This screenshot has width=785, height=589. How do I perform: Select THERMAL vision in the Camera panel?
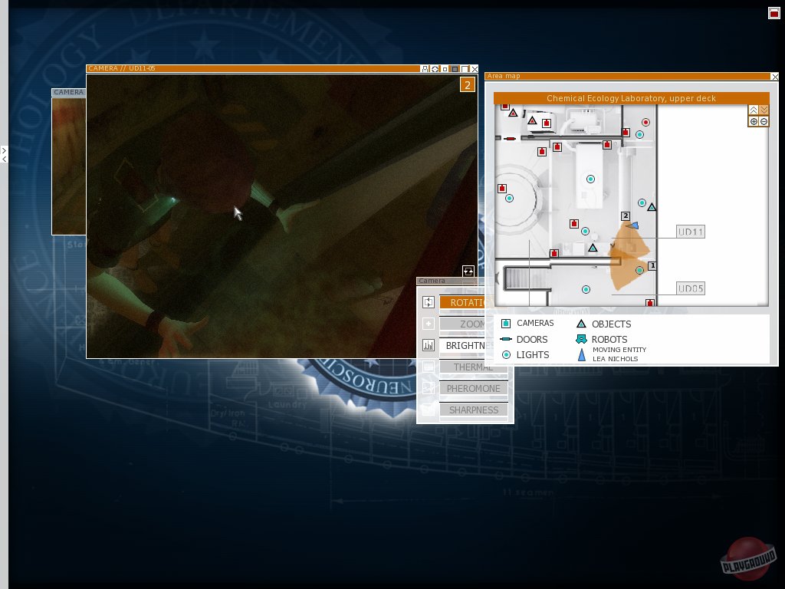click(x=473, y=367)
